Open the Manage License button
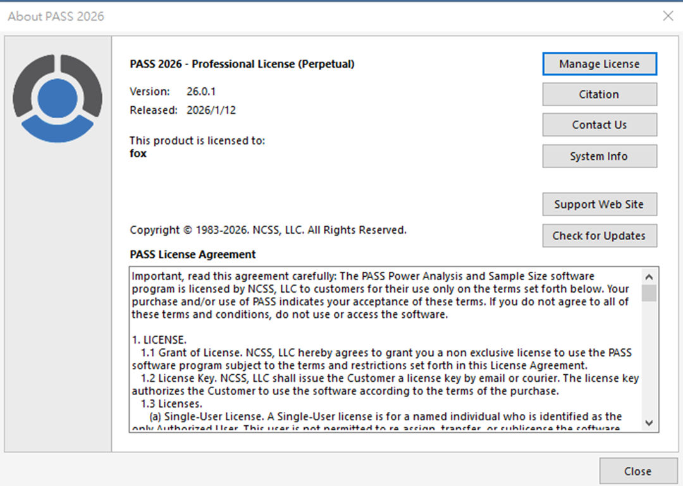 [600, 64]
